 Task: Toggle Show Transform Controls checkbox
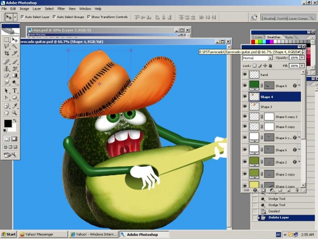[x=89, y=17]
